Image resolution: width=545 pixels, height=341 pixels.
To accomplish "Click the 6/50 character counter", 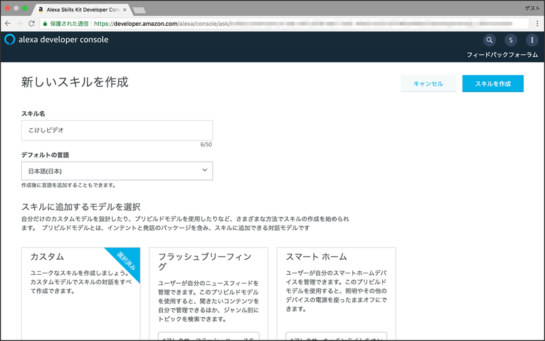I will (206, 145).
